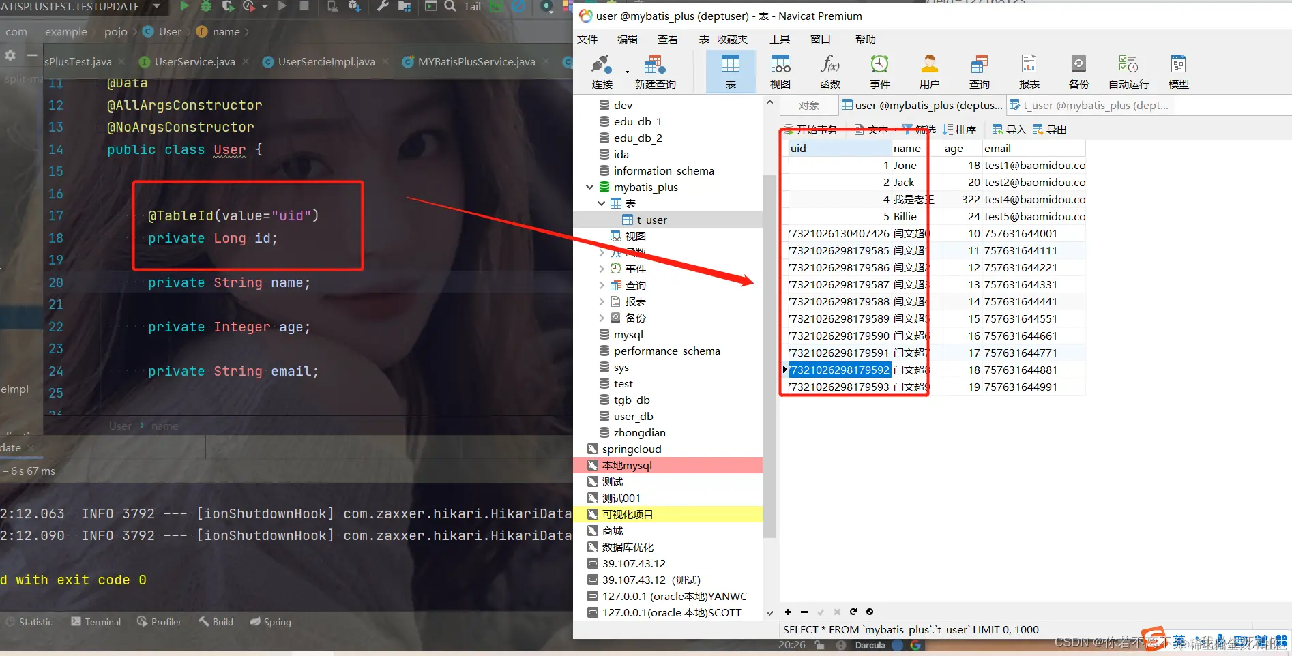Viewport: 1292px width, 656px height.
Task: Open the 收藏夹 favorites menu
Action: 732,40
